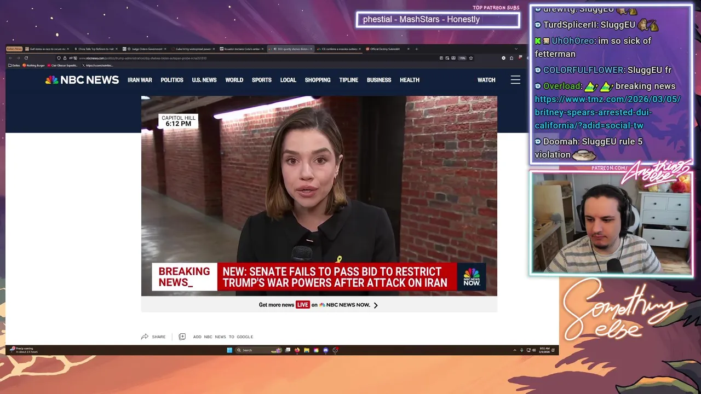Open Discord from the taskbar
The width and height of the screenshot is (701, 394).
click(325, 350)
